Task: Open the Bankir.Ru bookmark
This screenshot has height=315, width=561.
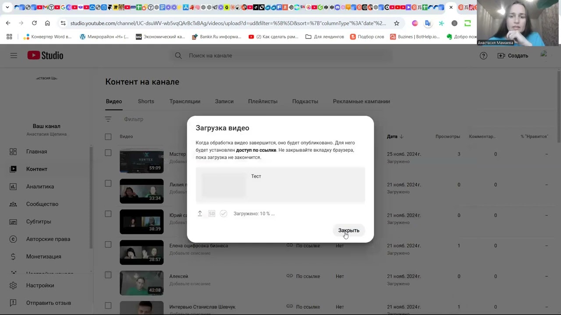Action: pos(217,37)
